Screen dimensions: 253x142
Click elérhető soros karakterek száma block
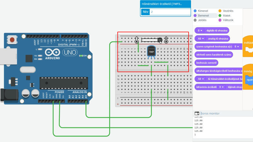point(213,55)
